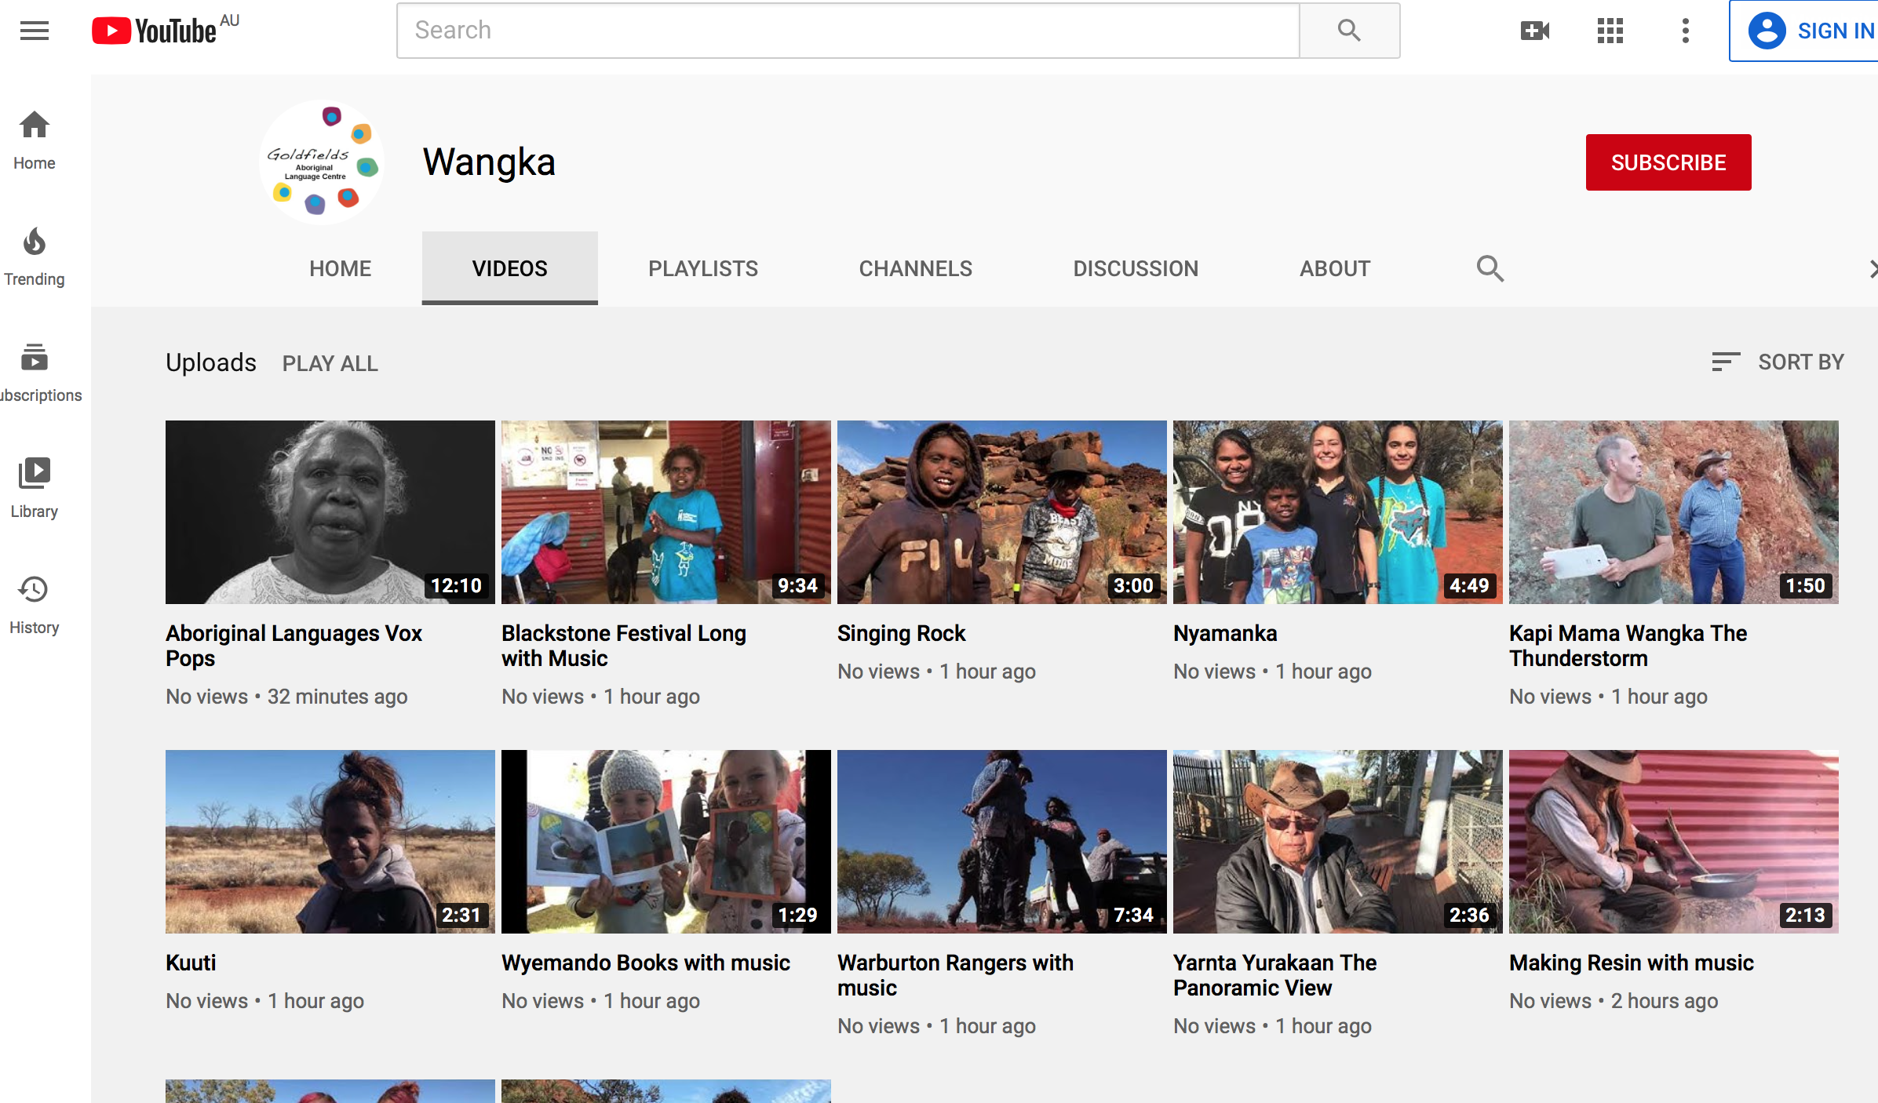Screen dimensions: 1878x1103
Task: Subscribe to the Wangka channel
Action: 1668,162
